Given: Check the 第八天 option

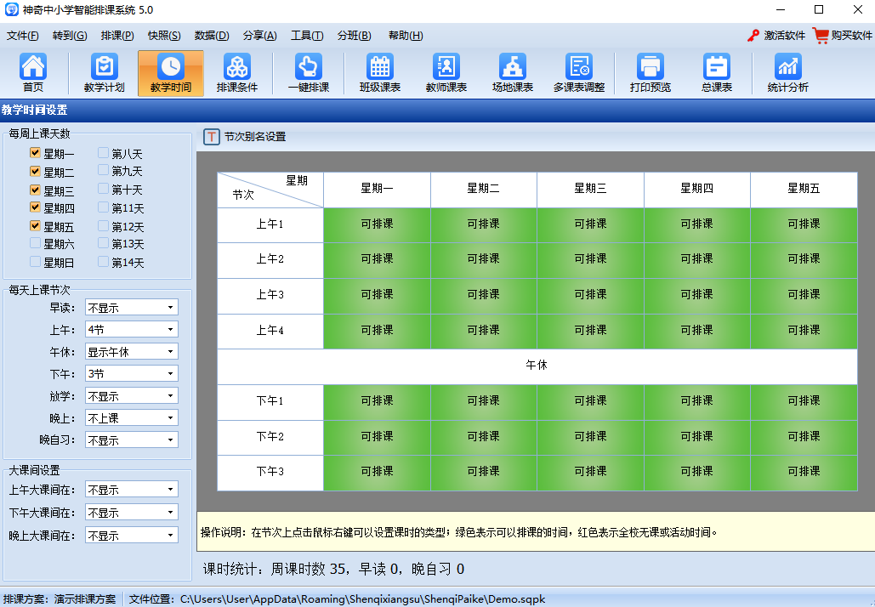Looking at the screenshot, I should (102, 154).
